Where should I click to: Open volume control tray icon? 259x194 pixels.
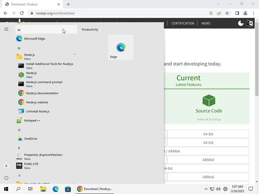point(218,189)
